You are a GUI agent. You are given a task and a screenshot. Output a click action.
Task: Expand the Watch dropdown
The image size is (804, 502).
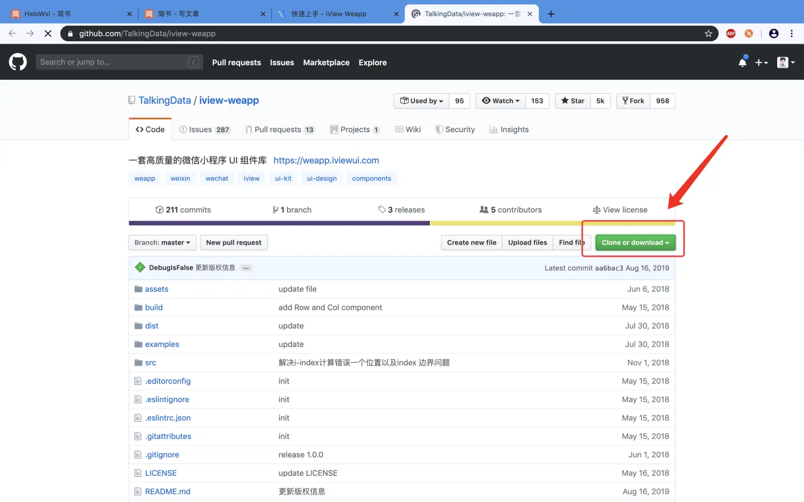[501, 101]
